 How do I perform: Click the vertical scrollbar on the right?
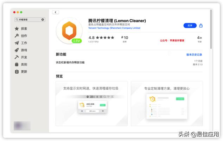[x=211, y=29]
